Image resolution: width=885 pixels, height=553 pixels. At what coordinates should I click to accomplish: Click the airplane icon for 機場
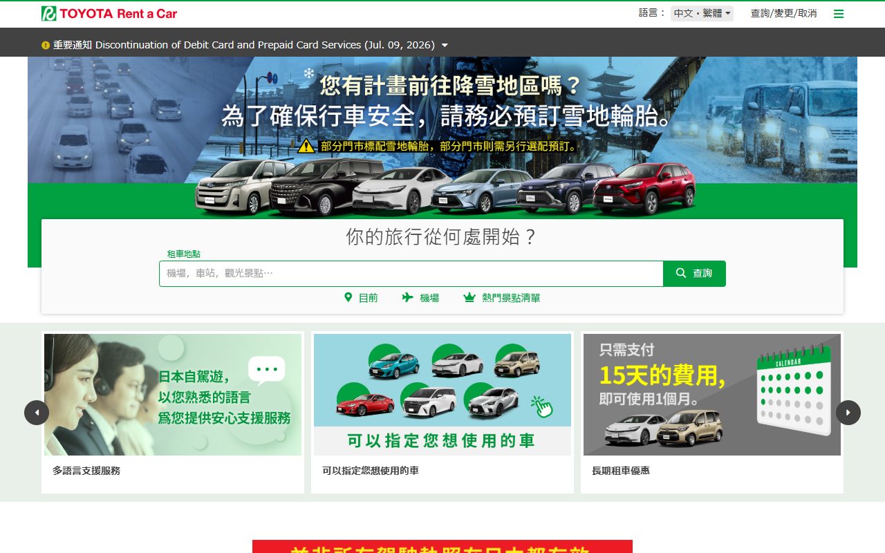[x=408, y=297]
